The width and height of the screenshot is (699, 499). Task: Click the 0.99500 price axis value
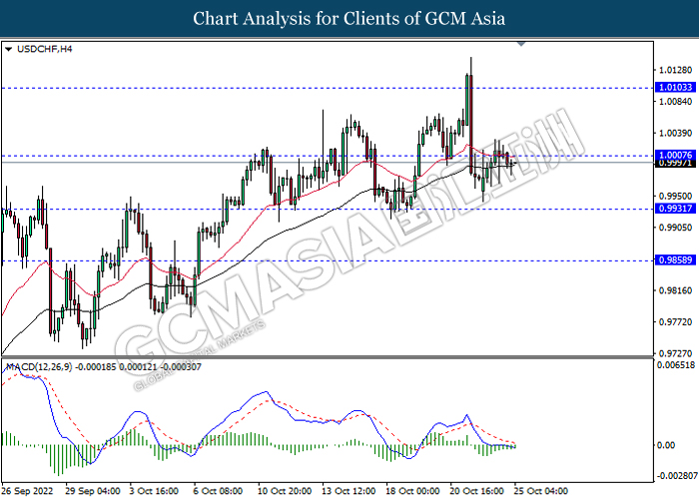click(x=675, y=197)
